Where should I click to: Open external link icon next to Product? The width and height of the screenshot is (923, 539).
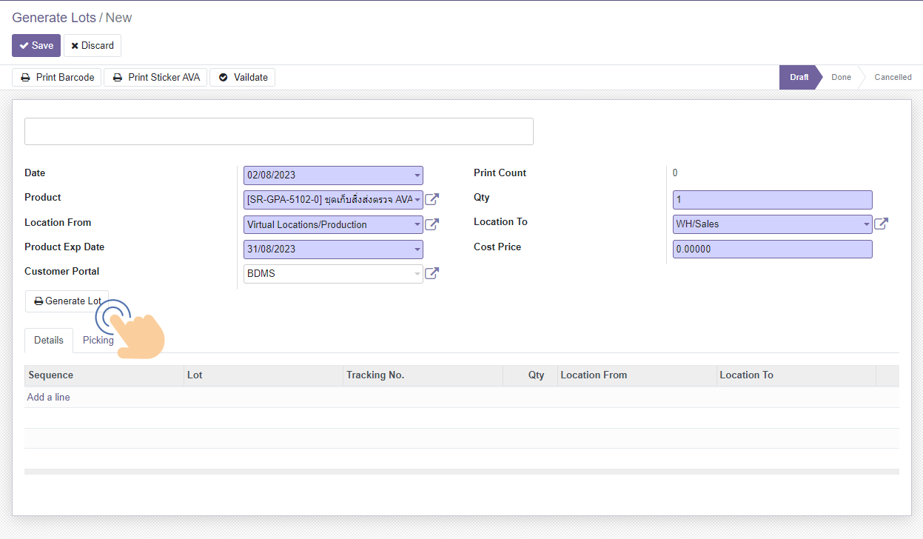432,199
